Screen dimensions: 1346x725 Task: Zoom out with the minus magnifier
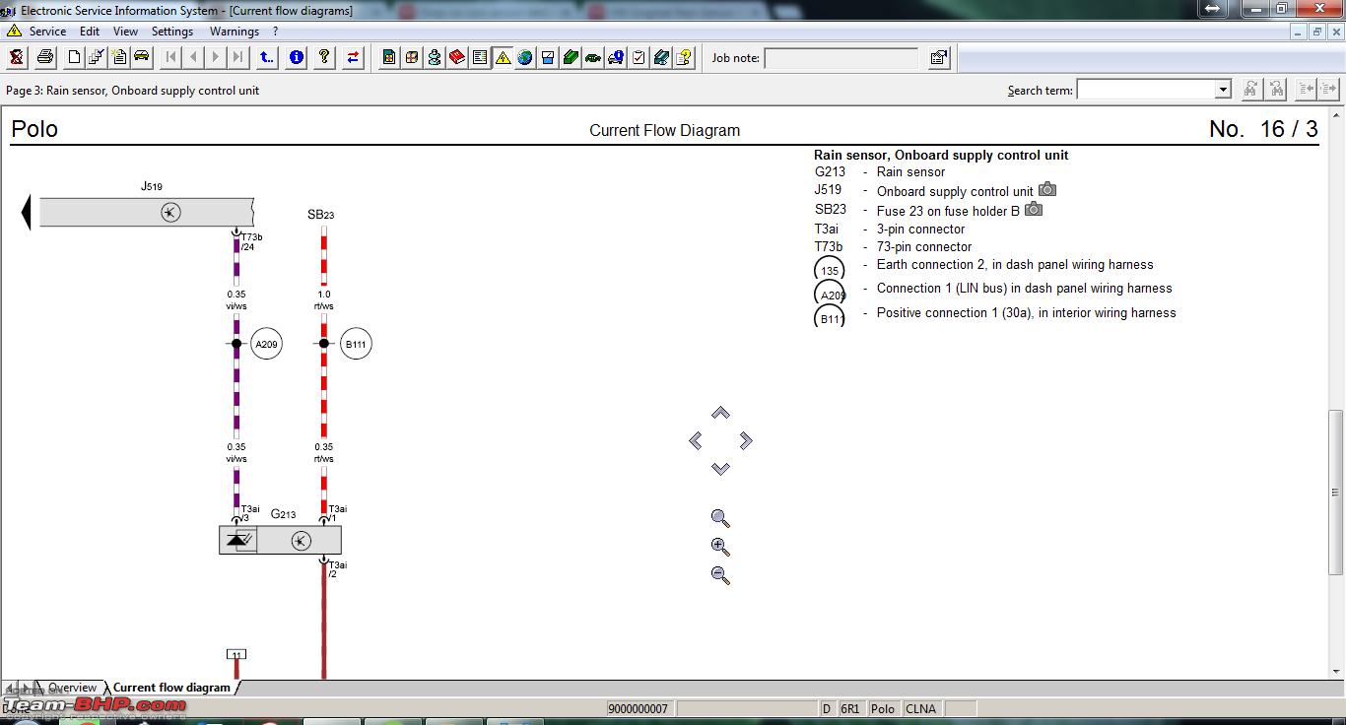tap(720, 575)
